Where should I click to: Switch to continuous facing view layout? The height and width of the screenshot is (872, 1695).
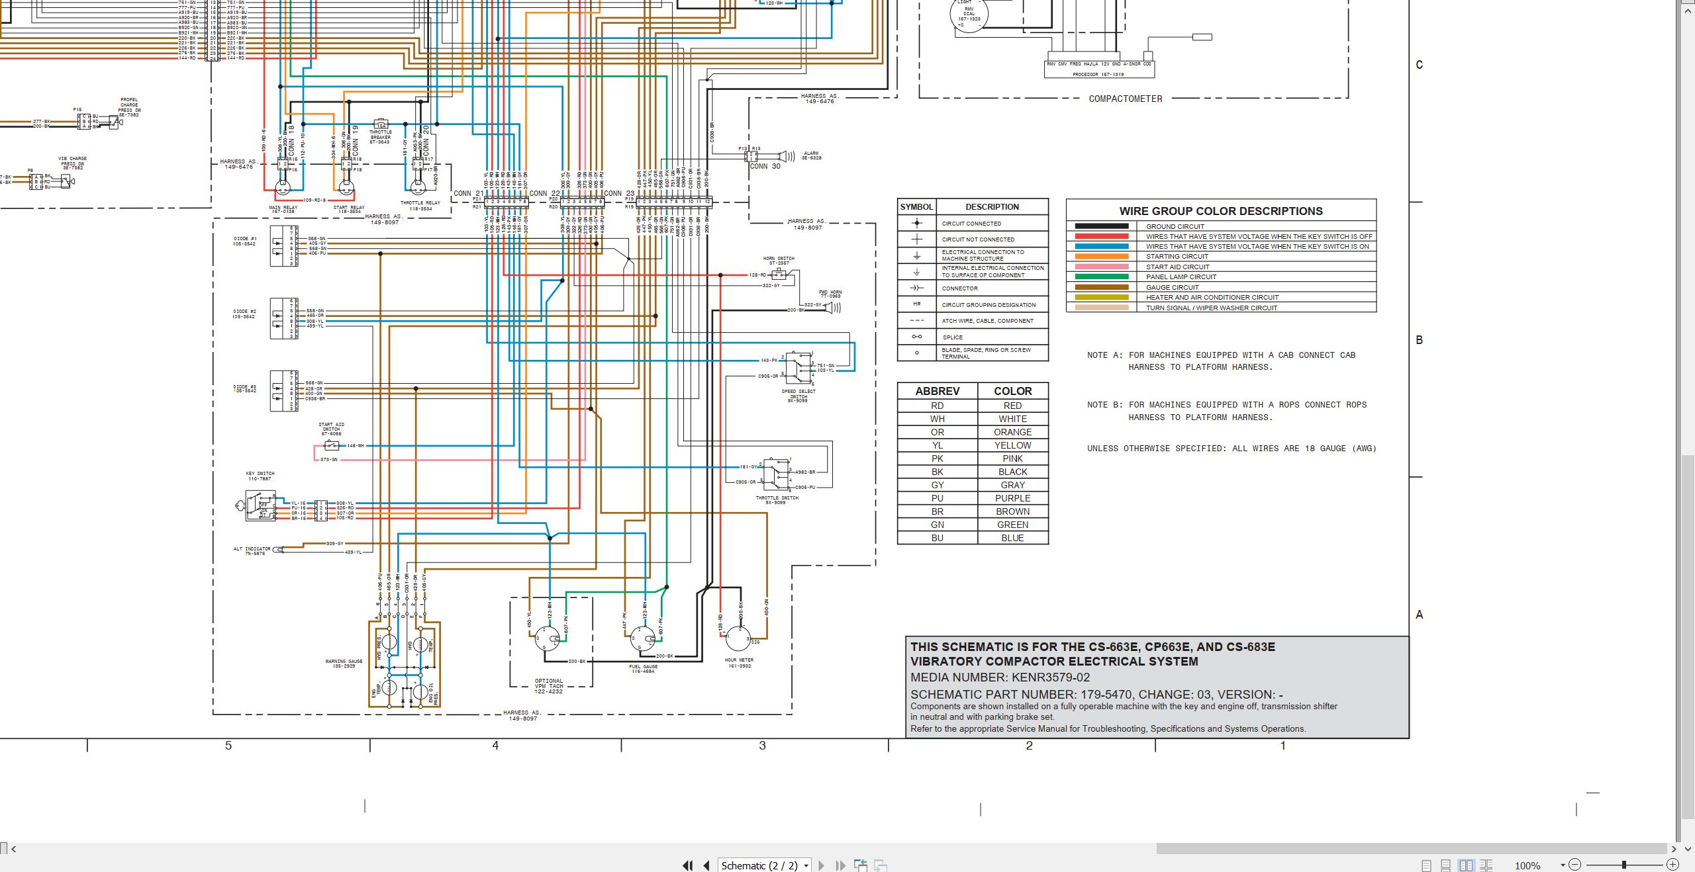(x=1486, y=865)
